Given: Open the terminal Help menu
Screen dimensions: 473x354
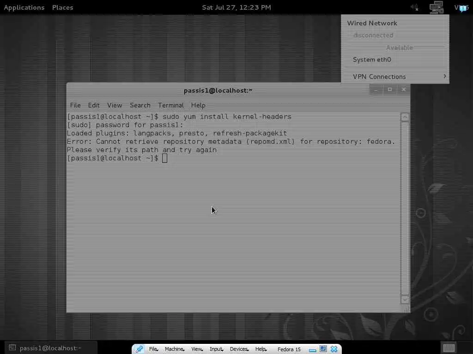Looking at the screenshot, I should point(198,105).
